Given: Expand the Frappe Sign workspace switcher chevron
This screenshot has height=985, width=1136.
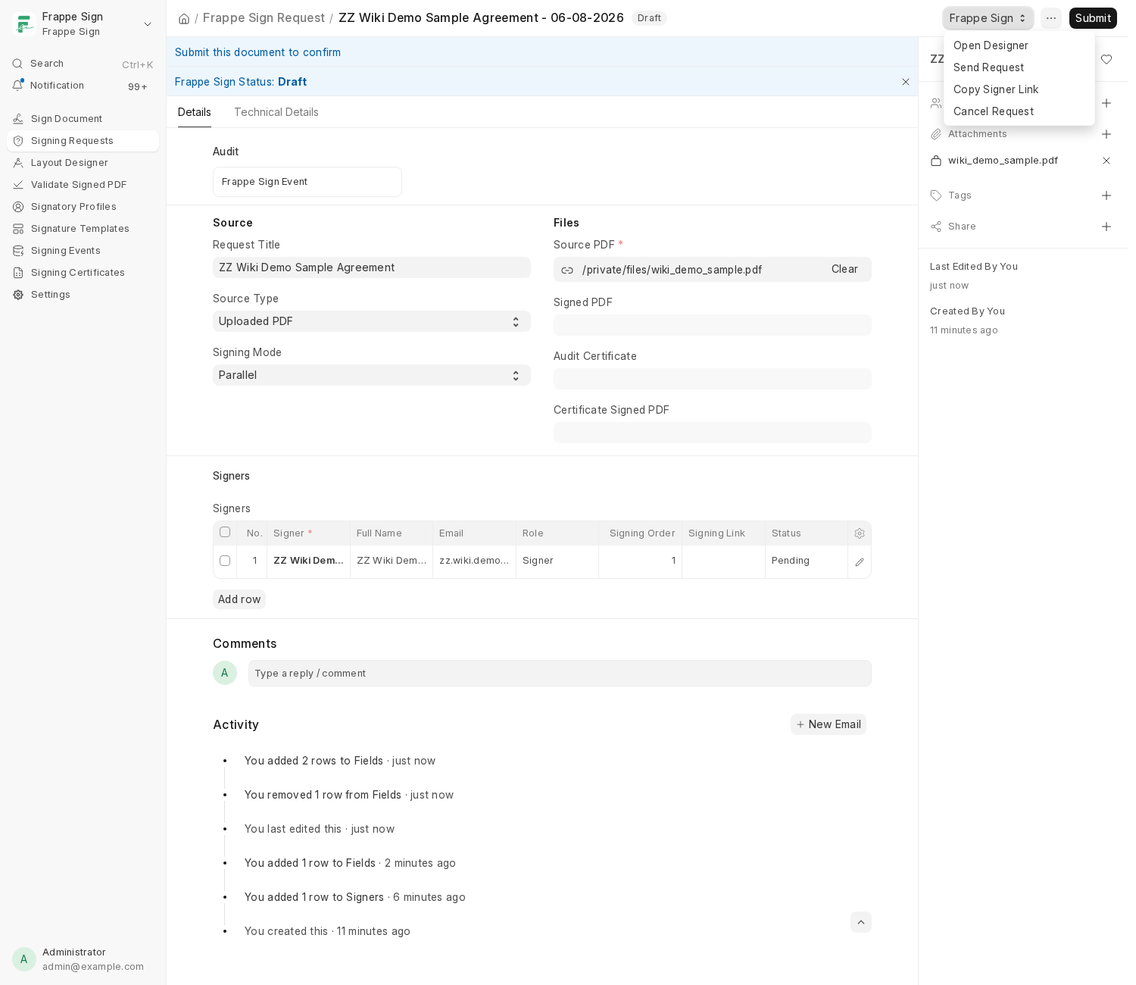Looking at the screenshot, I should (148, 24).
